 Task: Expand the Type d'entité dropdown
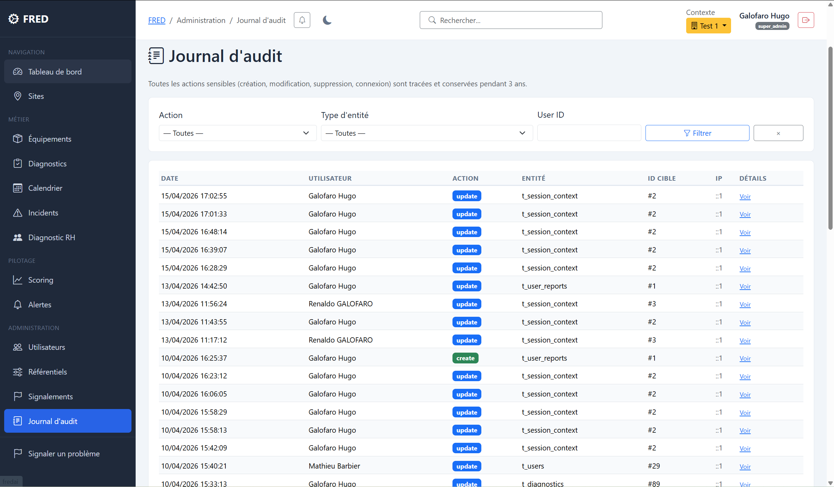point(426,133)
